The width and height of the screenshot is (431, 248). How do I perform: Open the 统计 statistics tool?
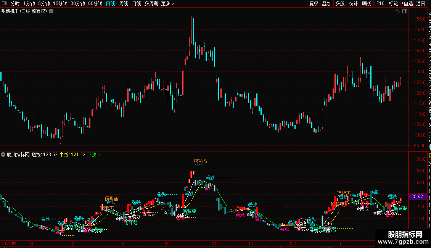pos(353,3)
